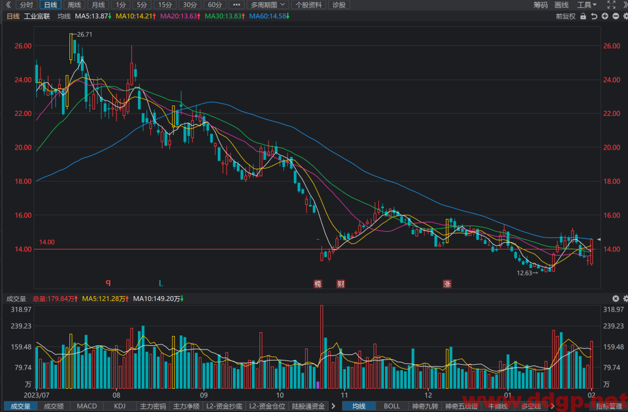Viewport: 628px width, 412px height.
Task: Close the volume sub-chart panel
Action: [616, 299]
